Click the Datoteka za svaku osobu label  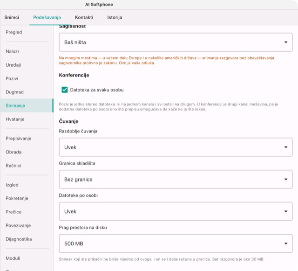(97, 90)
